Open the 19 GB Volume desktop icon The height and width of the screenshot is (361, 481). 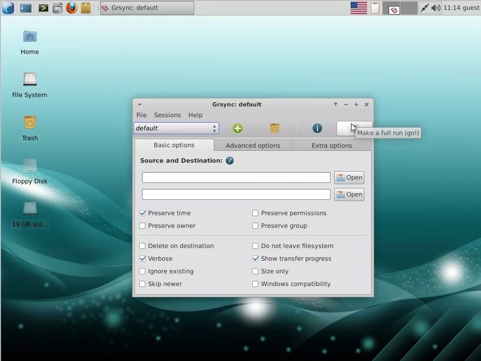coord(30,215)
